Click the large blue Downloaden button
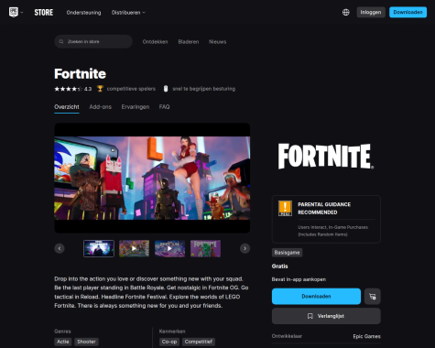 click(x=316, y=297)
